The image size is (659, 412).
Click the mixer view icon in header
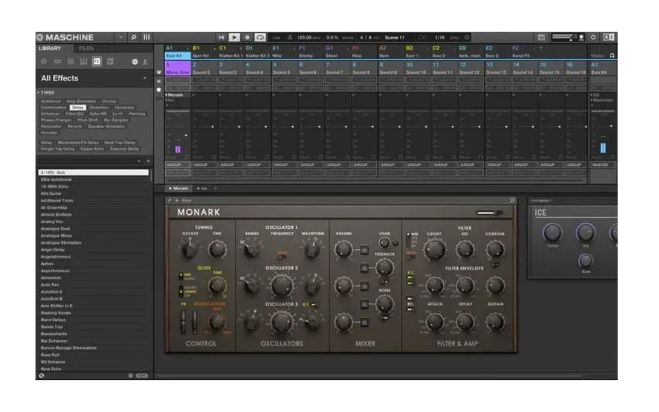pos(147,38)
